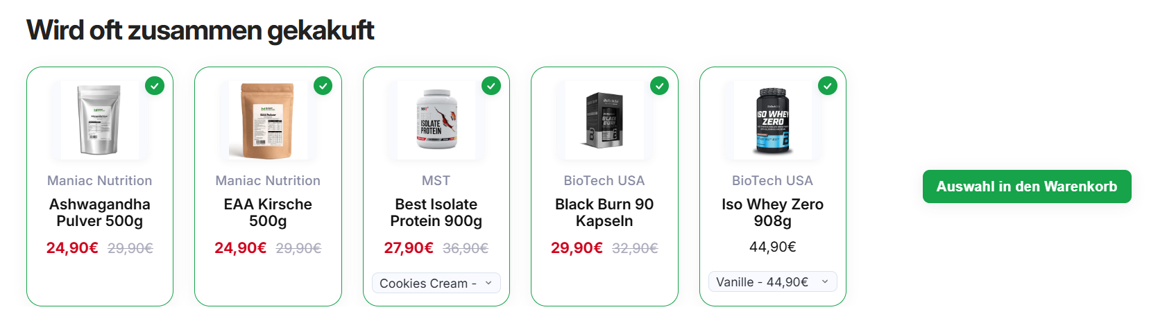
Task: Click Auswahl in den Warenkorb button
Action: point(1026,186)
